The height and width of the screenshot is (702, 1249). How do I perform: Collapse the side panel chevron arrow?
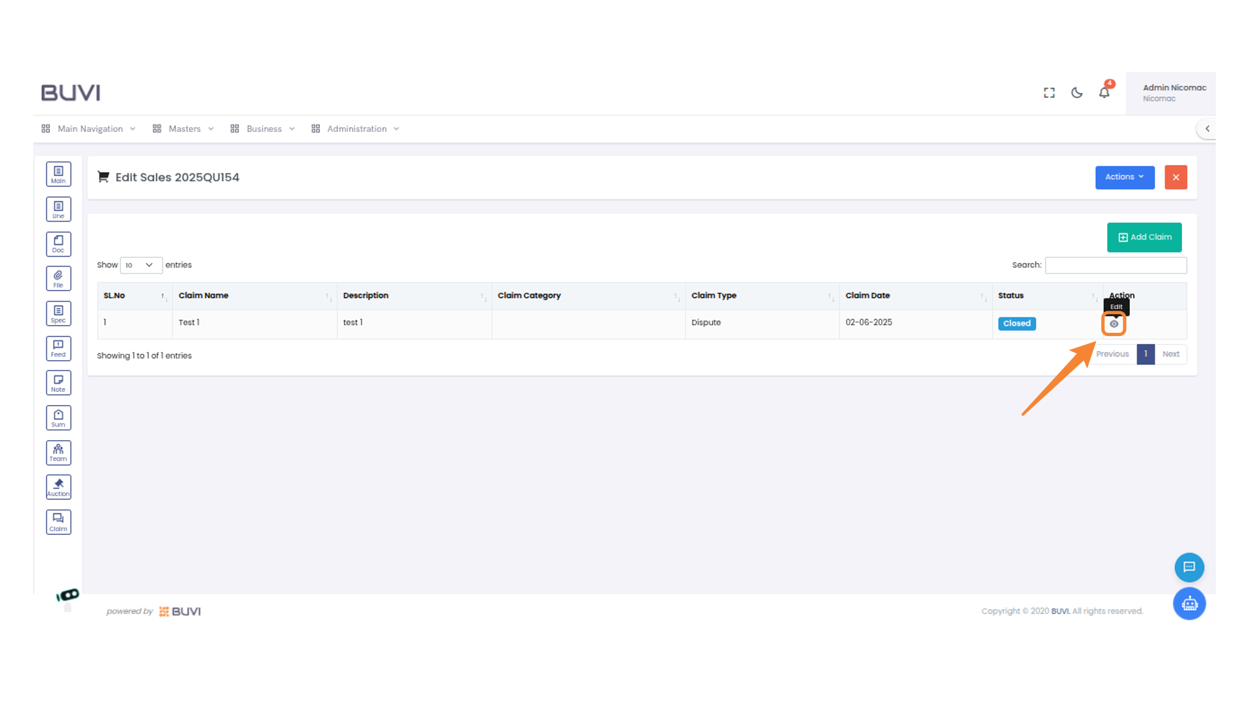1207,129
